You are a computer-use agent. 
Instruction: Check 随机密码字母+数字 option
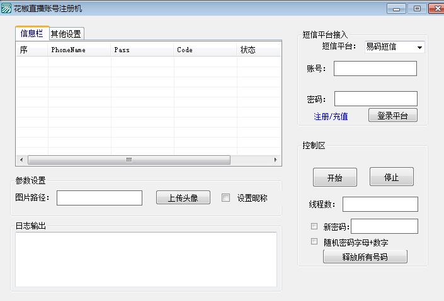point(314,241)
